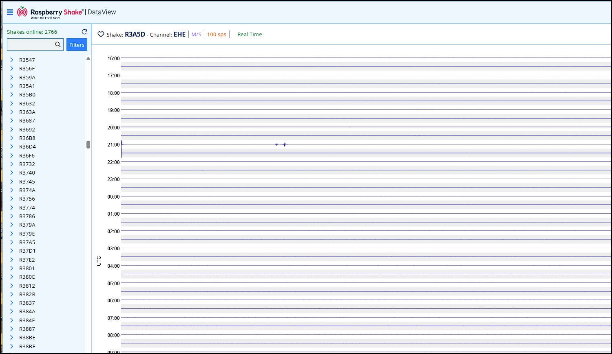
Task: Switch to Real Time mode
Action: (x=250, y=35)
